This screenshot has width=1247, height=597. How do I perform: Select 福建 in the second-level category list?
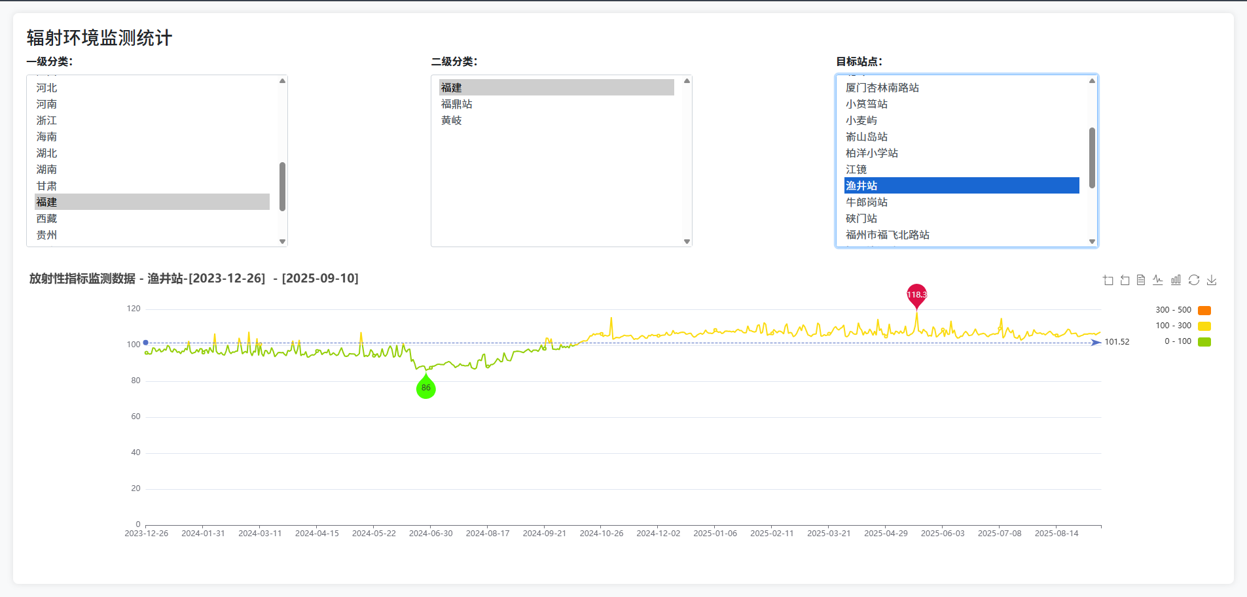pos(556,88)
